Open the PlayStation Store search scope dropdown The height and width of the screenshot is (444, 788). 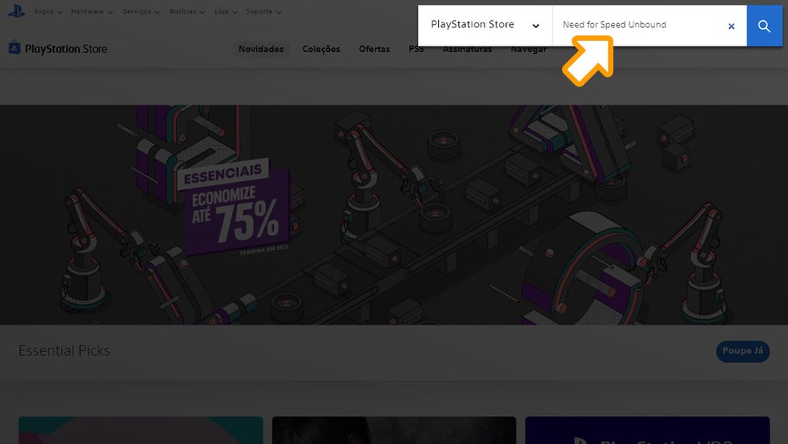(485, 25)
